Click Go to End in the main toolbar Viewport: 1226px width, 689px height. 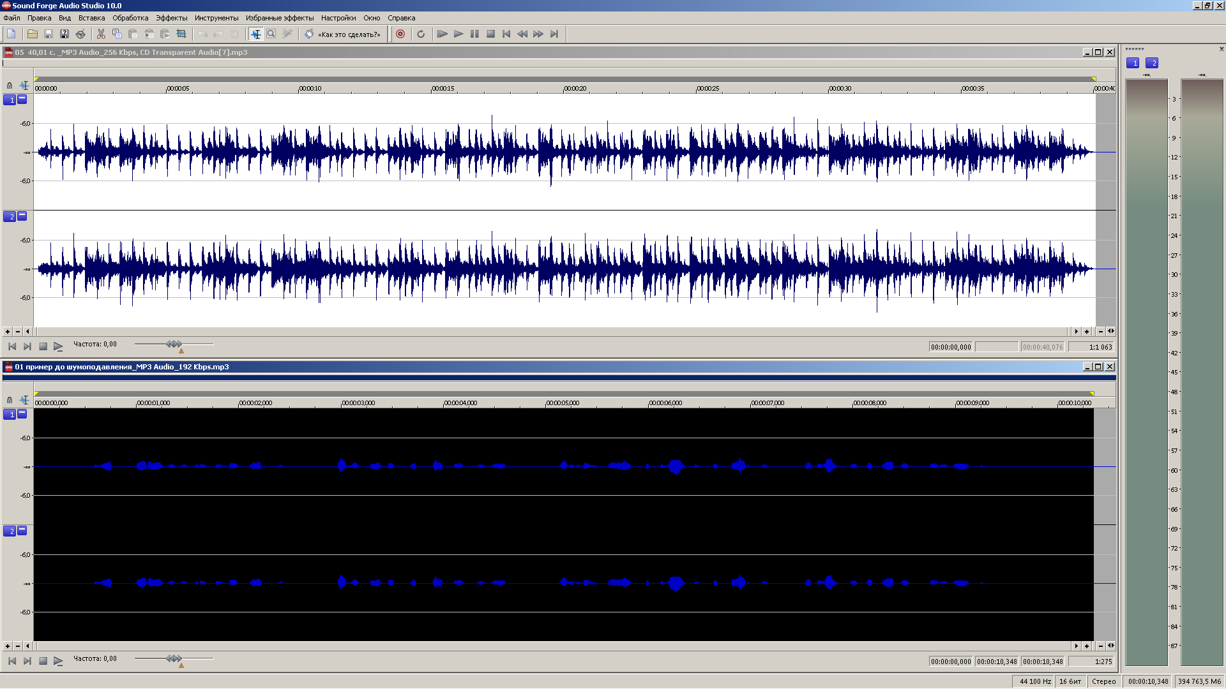click(554, 34)
